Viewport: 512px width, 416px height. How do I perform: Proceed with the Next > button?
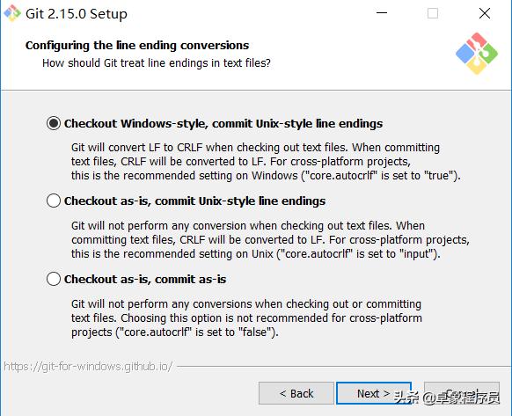(x=374, y=393)
